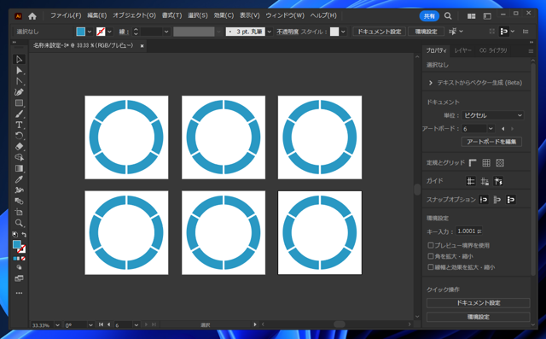Go to previous artboard arrow in panel
Viewport: 546px width, 339px height.
pos(502,129)
